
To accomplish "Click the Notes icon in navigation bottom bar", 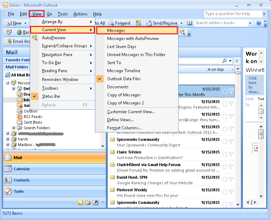I will click(x=80, y=203).
